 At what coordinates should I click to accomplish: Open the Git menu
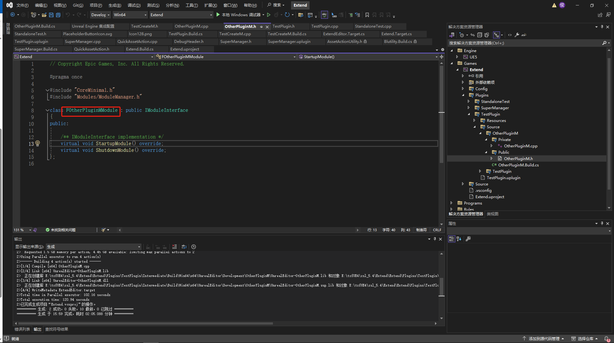point(78,5)
